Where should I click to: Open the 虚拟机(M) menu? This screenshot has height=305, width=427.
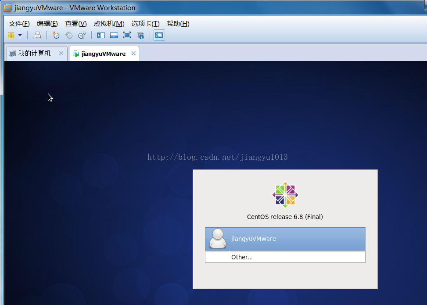point(109,24)
